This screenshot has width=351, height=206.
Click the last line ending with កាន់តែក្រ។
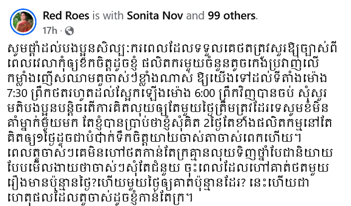pyautogui.click(x=100, y=198)
